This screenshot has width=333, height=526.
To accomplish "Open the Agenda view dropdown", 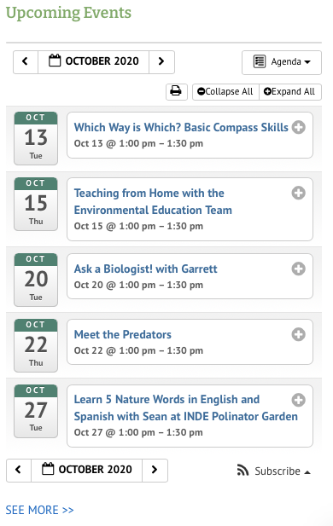I will [282, 62].
